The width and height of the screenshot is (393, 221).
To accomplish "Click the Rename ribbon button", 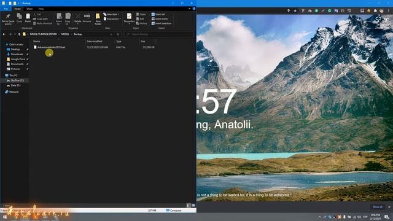I will (x=87, y=18).
